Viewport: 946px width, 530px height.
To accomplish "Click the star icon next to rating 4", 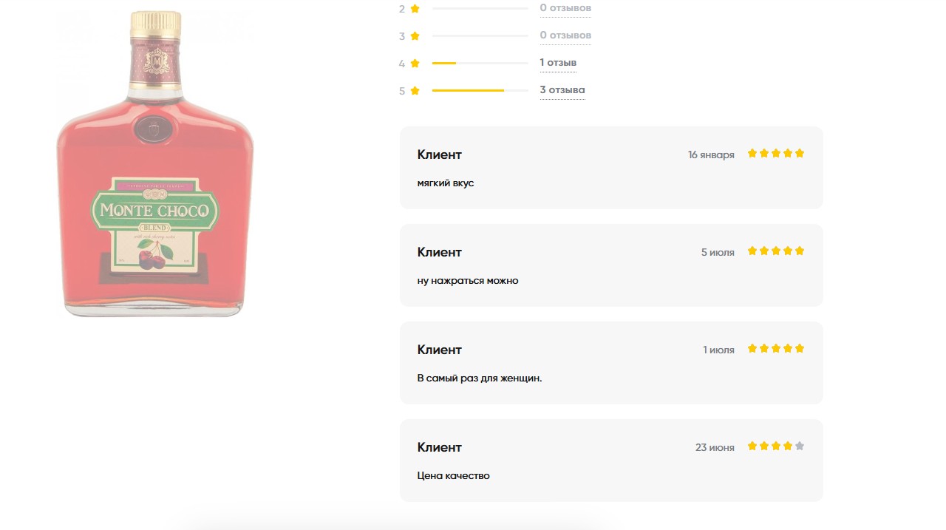I will (415, 63).
